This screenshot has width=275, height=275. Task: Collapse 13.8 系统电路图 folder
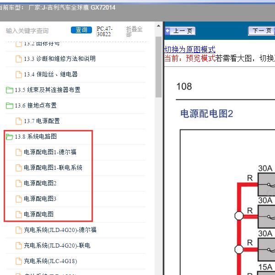[36, 136]
